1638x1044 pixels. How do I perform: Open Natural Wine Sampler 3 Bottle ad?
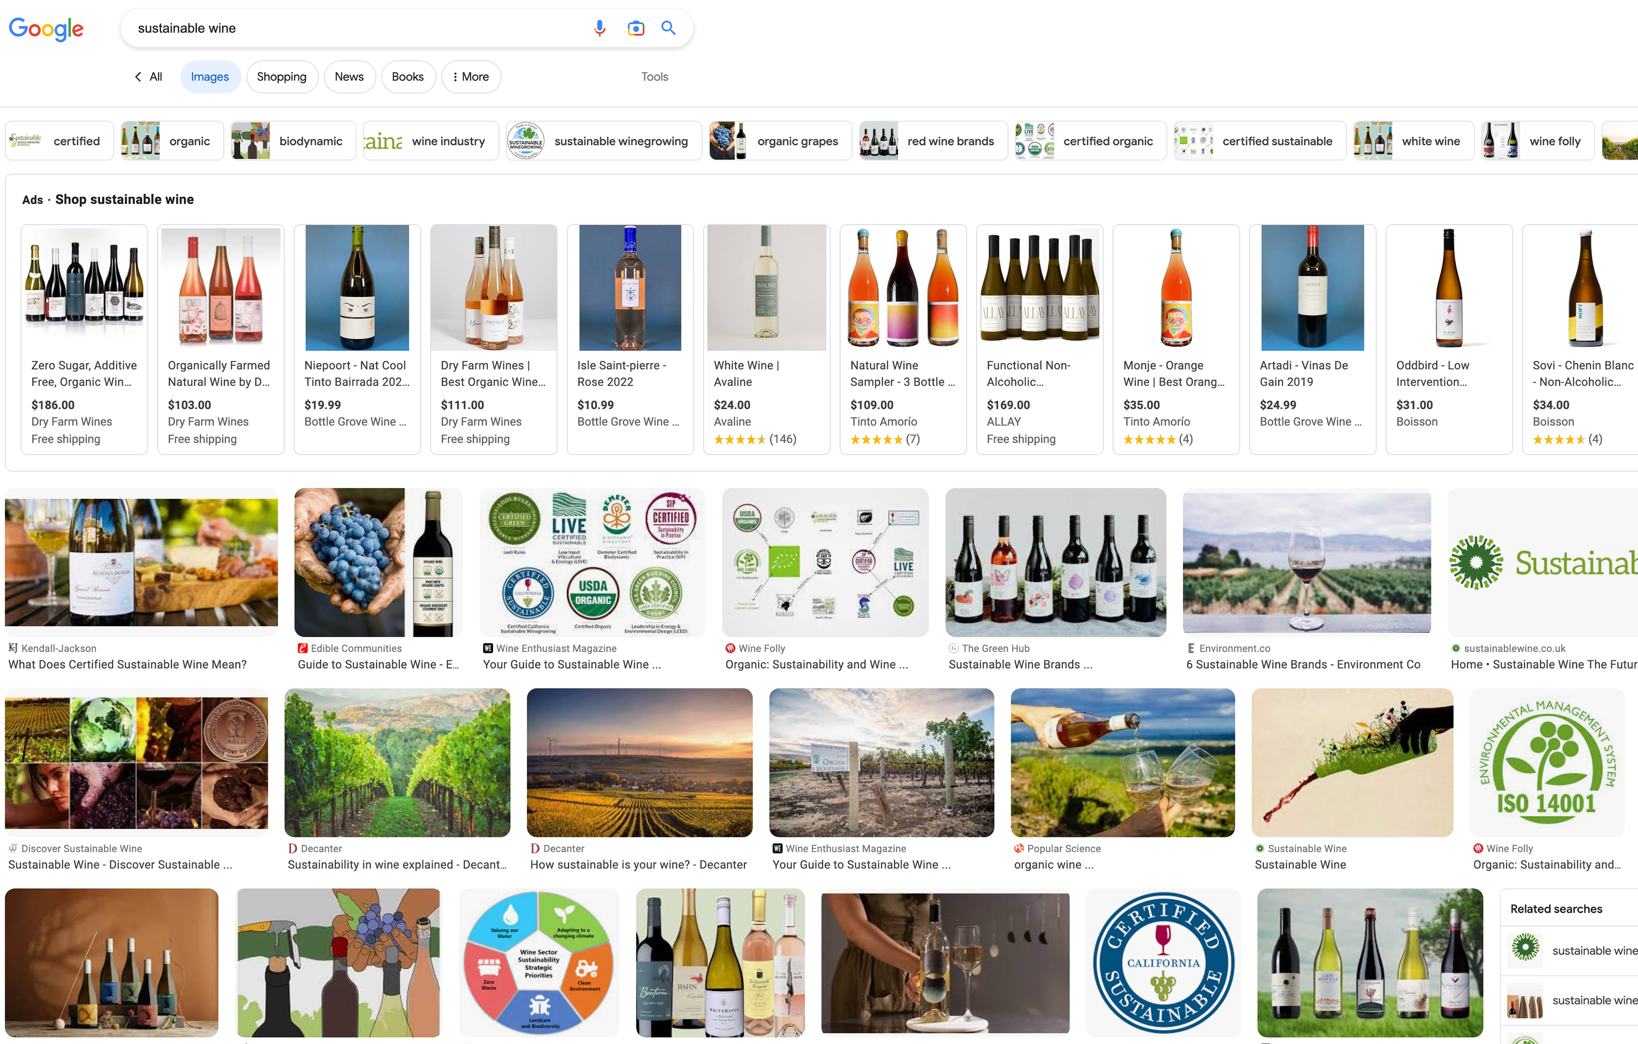pos(903,339)
